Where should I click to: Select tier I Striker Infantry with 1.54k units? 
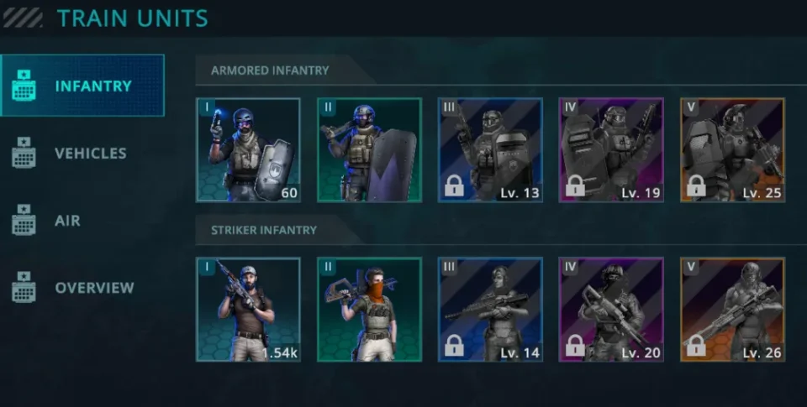248,310
